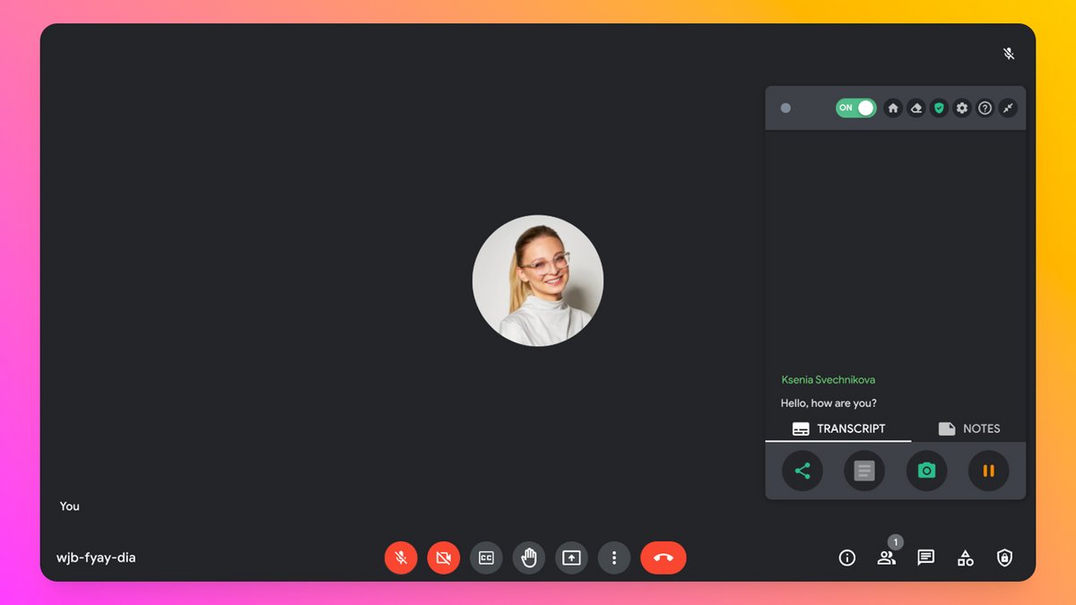Pause transcription with the orange pause button

pos(988,471)
